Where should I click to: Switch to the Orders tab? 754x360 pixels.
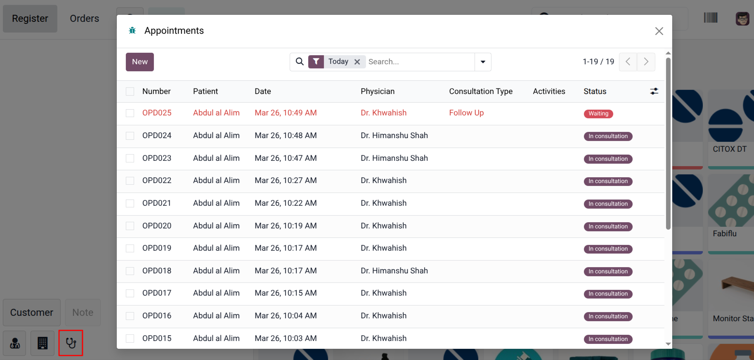[84, 19]
